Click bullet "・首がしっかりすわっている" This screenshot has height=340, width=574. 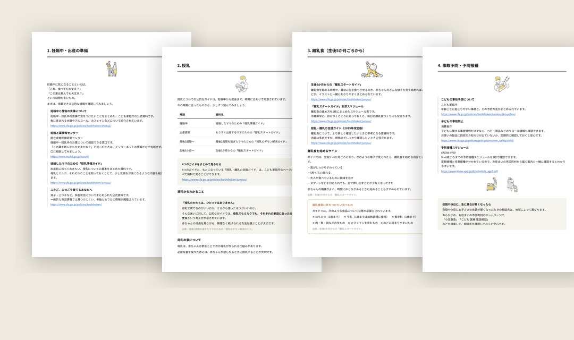pos(325,168)
